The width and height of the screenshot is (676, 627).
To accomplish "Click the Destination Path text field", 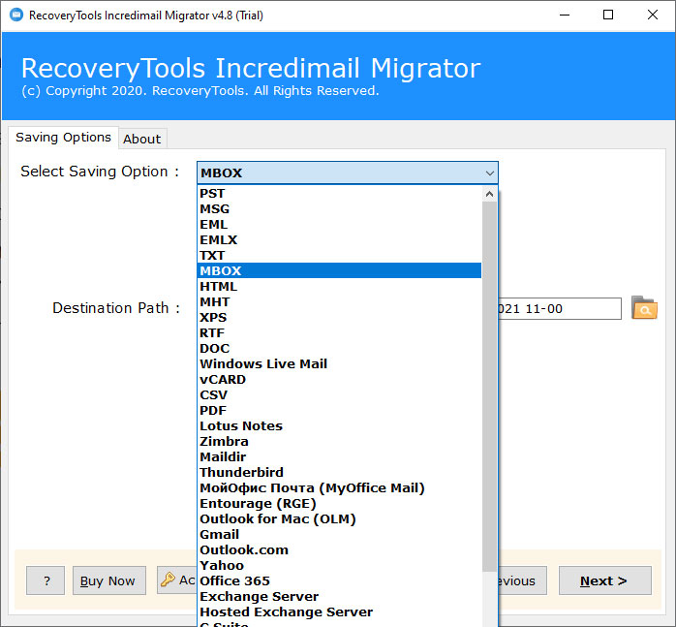I will pos(559,308).
